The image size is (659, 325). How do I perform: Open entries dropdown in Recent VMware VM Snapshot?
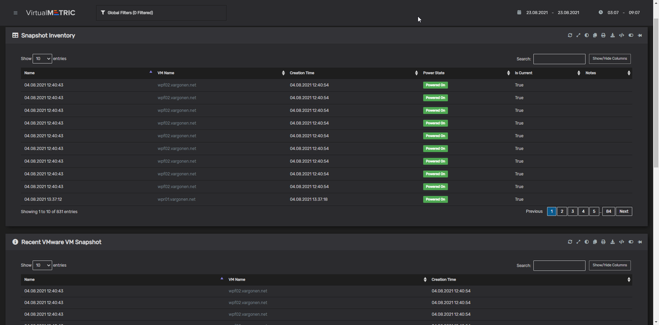[x=42, y=265]
